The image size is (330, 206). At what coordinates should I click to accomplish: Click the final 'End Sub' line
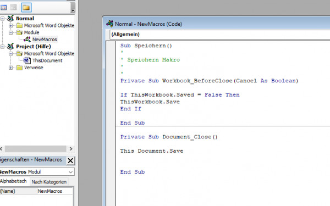pyautogui.click(x=133, y=172)
